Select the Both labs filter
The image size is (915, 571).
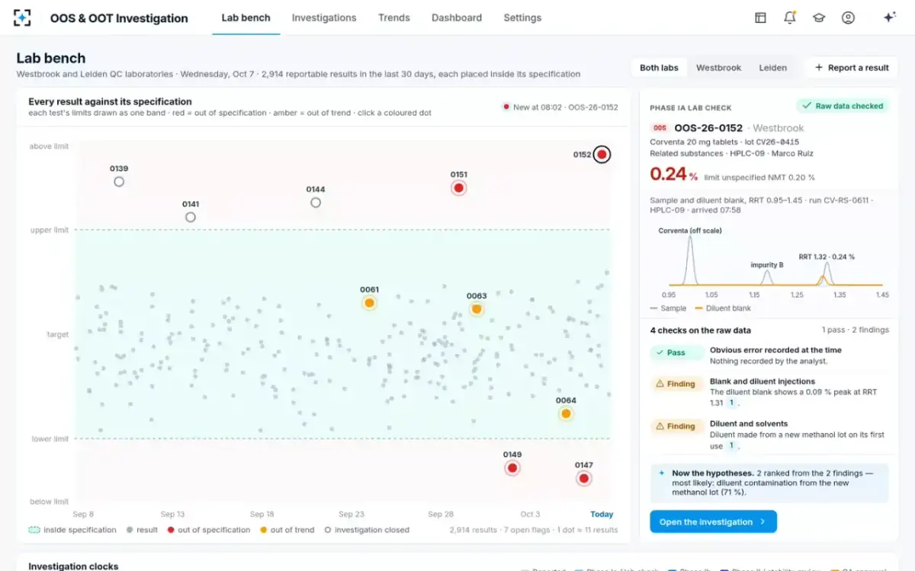pos(659,68)
